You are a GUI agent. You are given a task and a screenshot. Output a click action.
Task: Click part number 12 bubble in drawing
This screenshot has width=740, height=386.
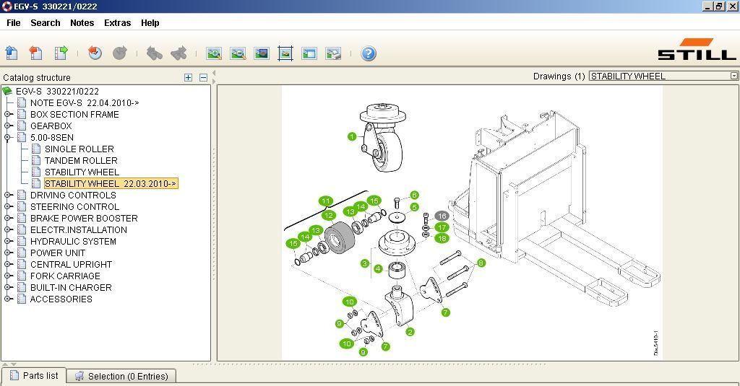[329, 216]
